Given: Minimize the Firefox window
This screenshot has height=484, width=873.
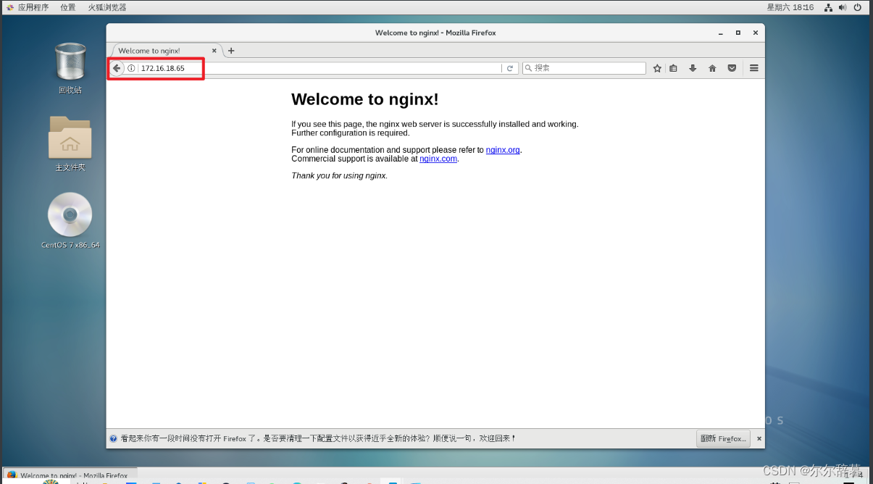Looking at the screenshot, I should (x=721, y=33).
